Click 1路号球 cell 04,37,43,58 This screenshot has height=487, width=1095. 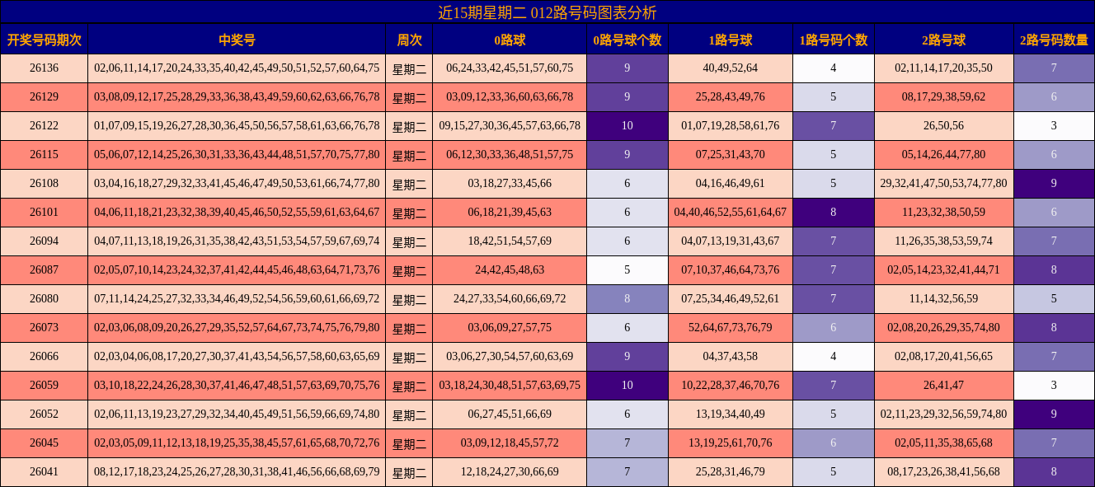click(x=731, y=357)
